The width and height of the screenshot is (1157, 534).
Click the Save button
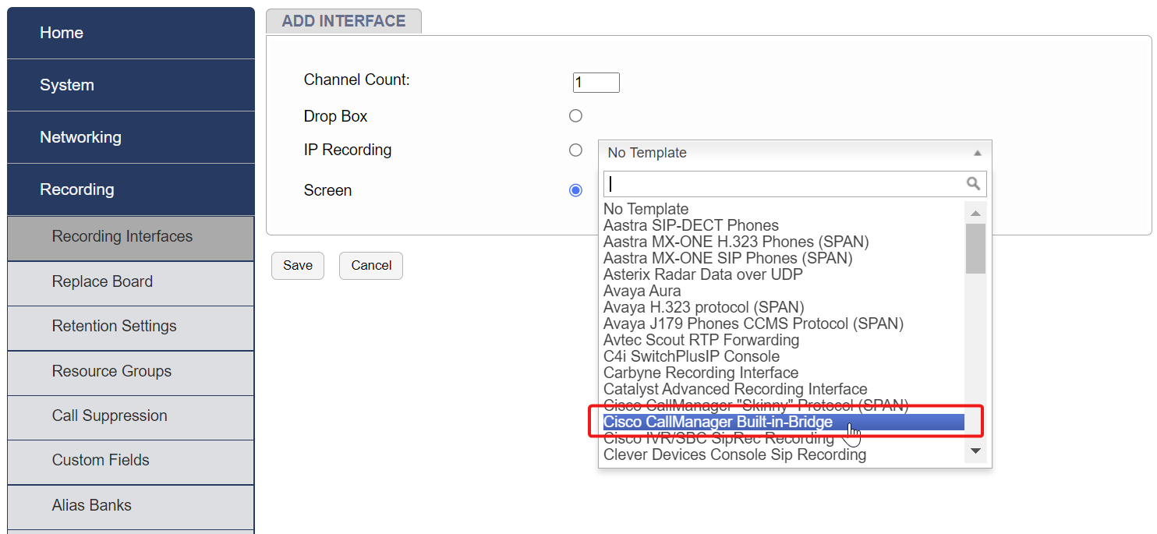pyautogui.click(x=297, y=265)
